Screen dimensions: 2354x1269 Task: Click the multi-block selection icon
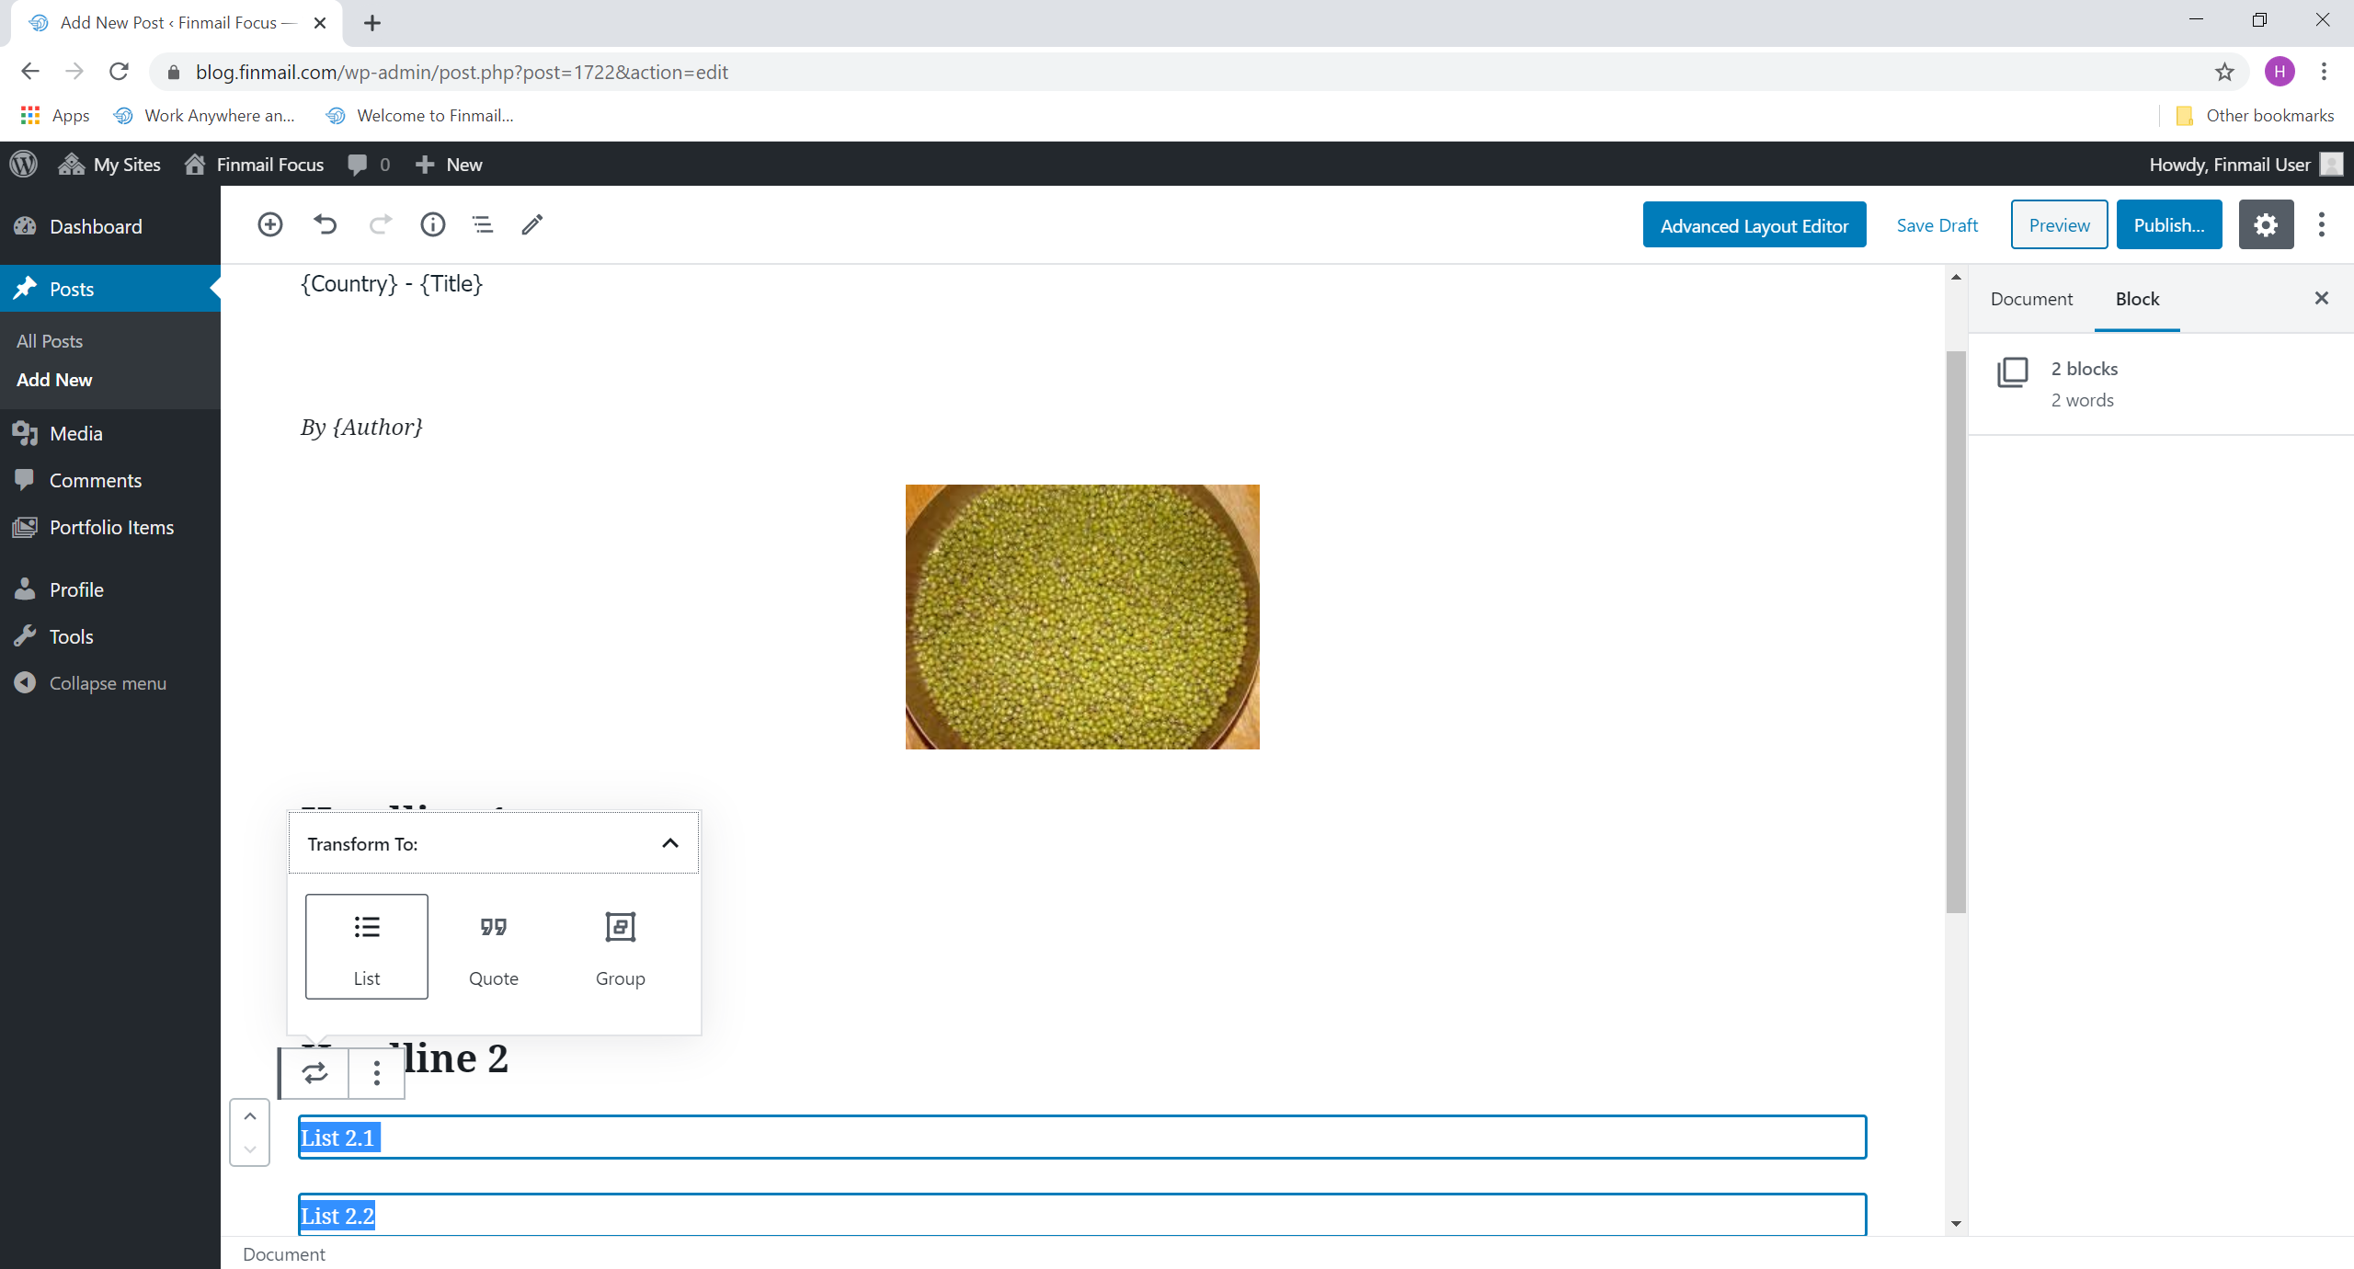[x=2012, y=372]
